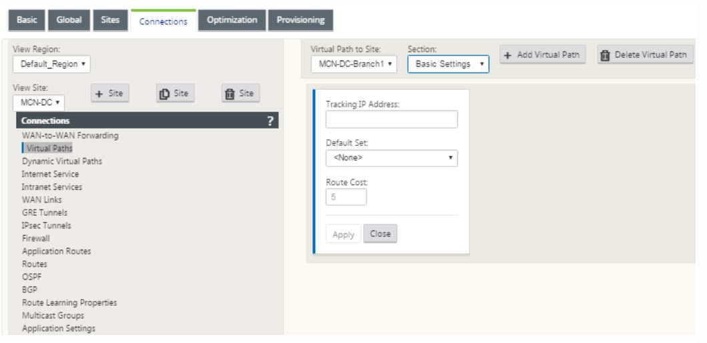Click the Apply button

pyautogui.click(x=343, y=234)
